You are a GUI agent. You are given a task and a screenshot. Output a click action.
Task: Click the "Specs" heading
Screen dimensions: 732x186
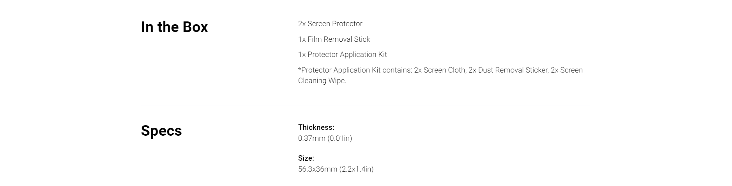[x=161, y=131]
